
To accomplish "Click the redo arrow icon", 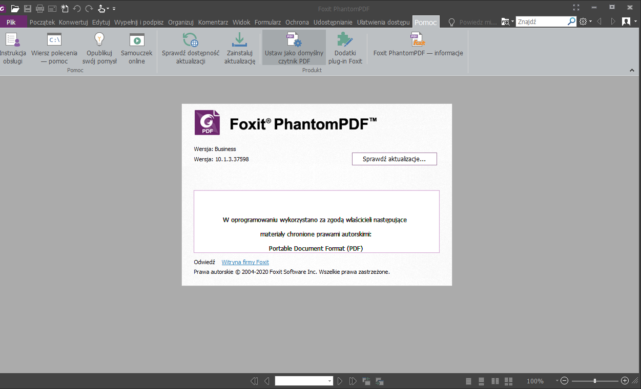I will pyautogui.click(x=89, y=9).
